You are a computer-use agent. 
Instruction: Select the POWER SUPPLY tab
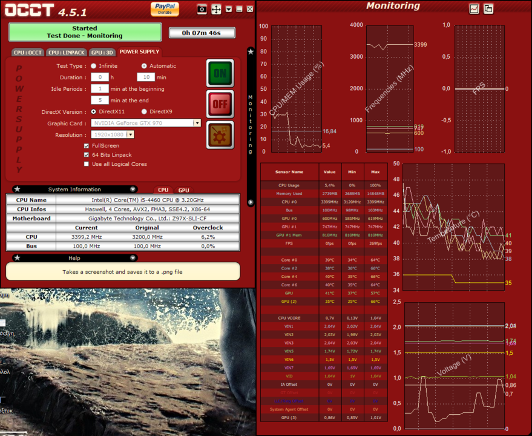(x=139, y=51)
